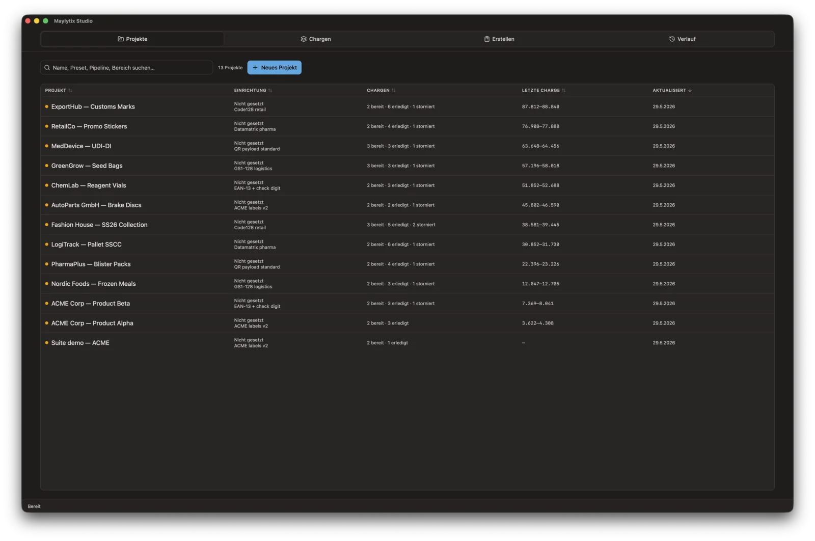The width and height of the screenshot is (815, 541).
Task: Click batches '2 bereit · 1 erledigt' cell
Action: tap(387, 343)
